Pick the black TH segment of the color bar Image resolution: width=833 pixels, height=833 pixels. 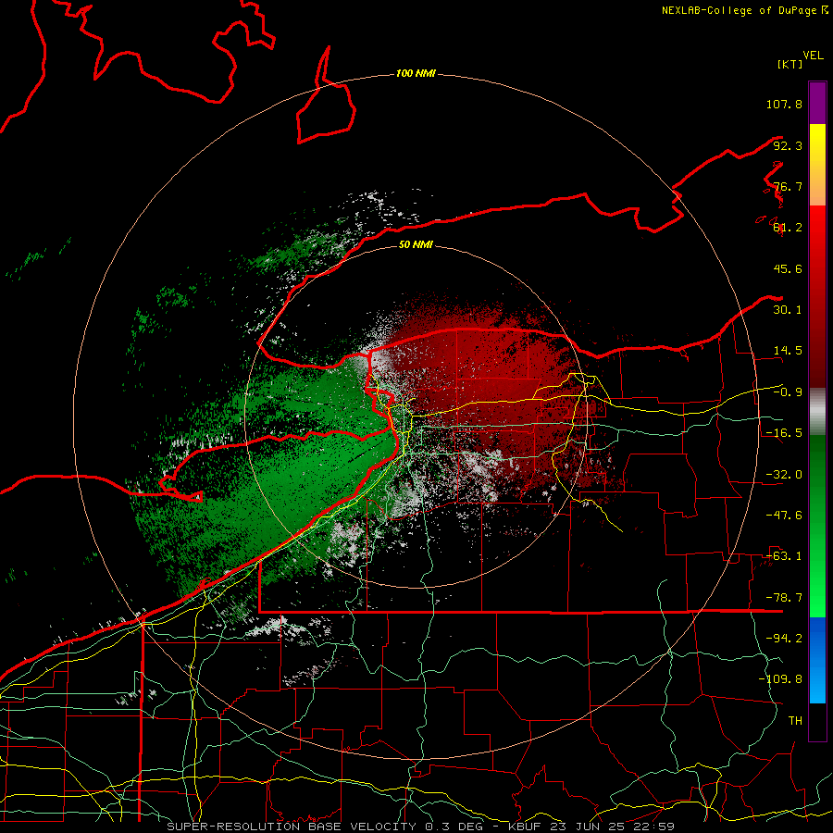tap(817, 722)
